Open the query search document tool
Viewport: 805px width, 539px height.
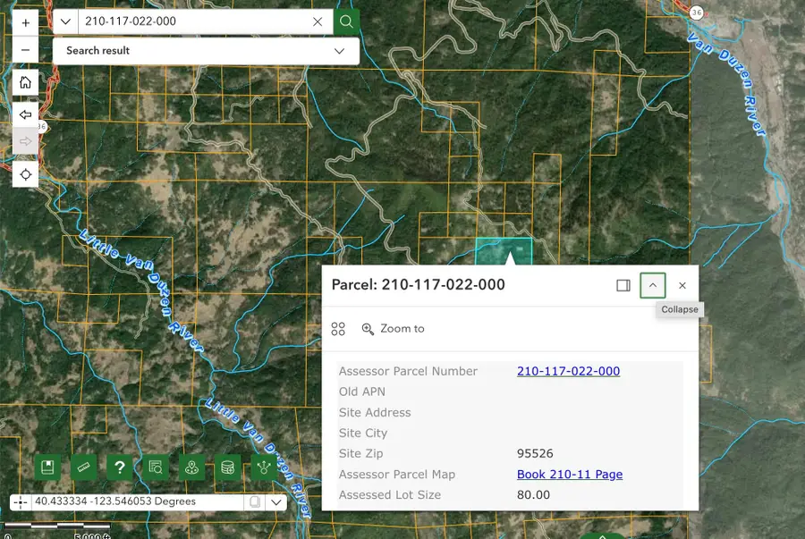[x=156, y=467]
